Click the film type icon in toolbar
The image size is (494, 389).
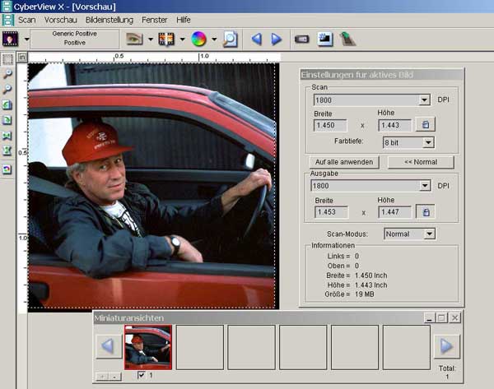11,39
